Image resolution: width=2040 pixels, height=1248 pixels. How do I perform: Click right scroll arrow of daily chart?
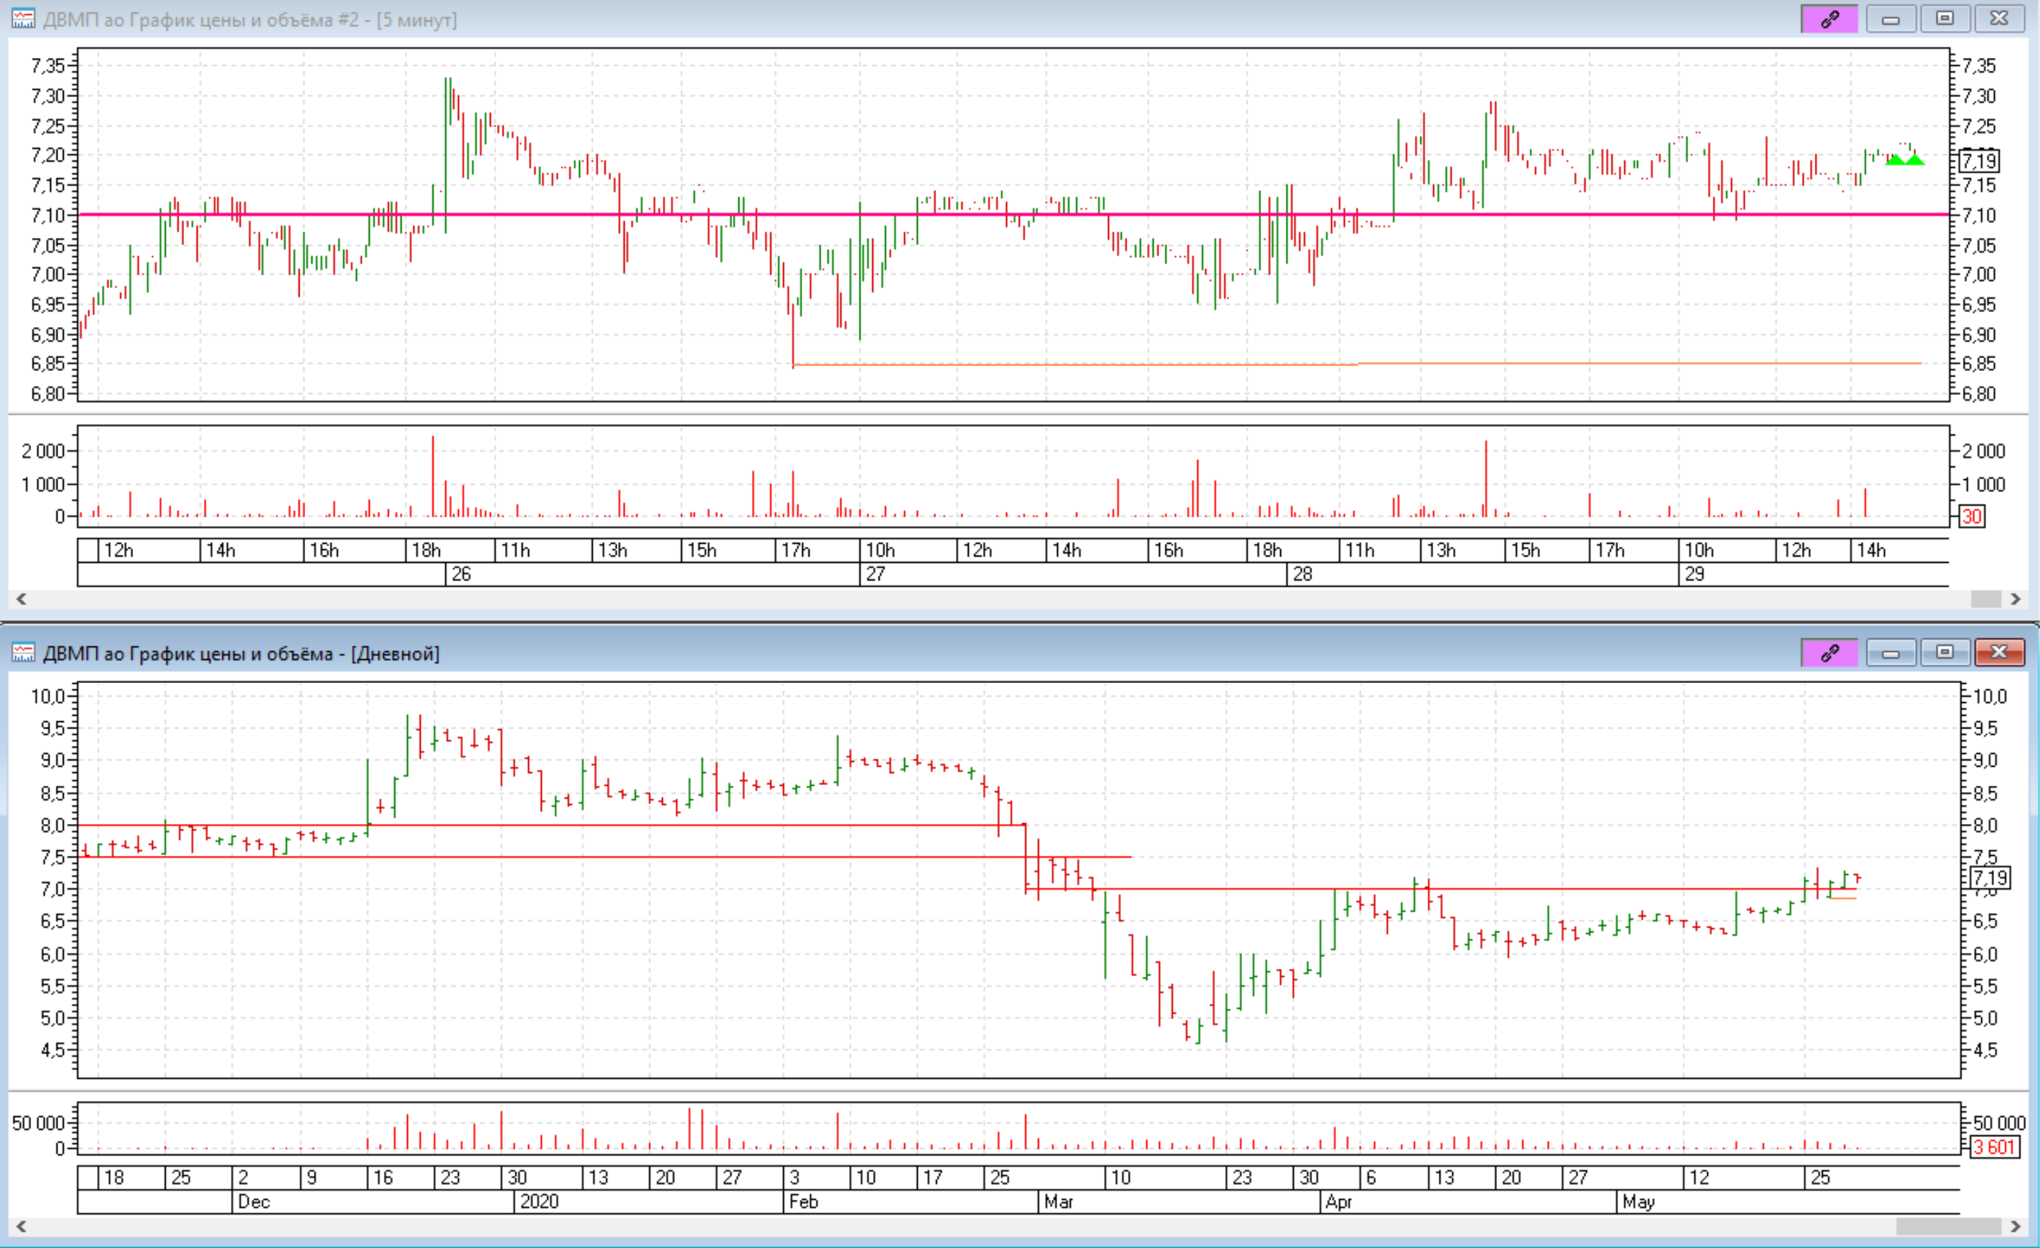point(2015,1227)
